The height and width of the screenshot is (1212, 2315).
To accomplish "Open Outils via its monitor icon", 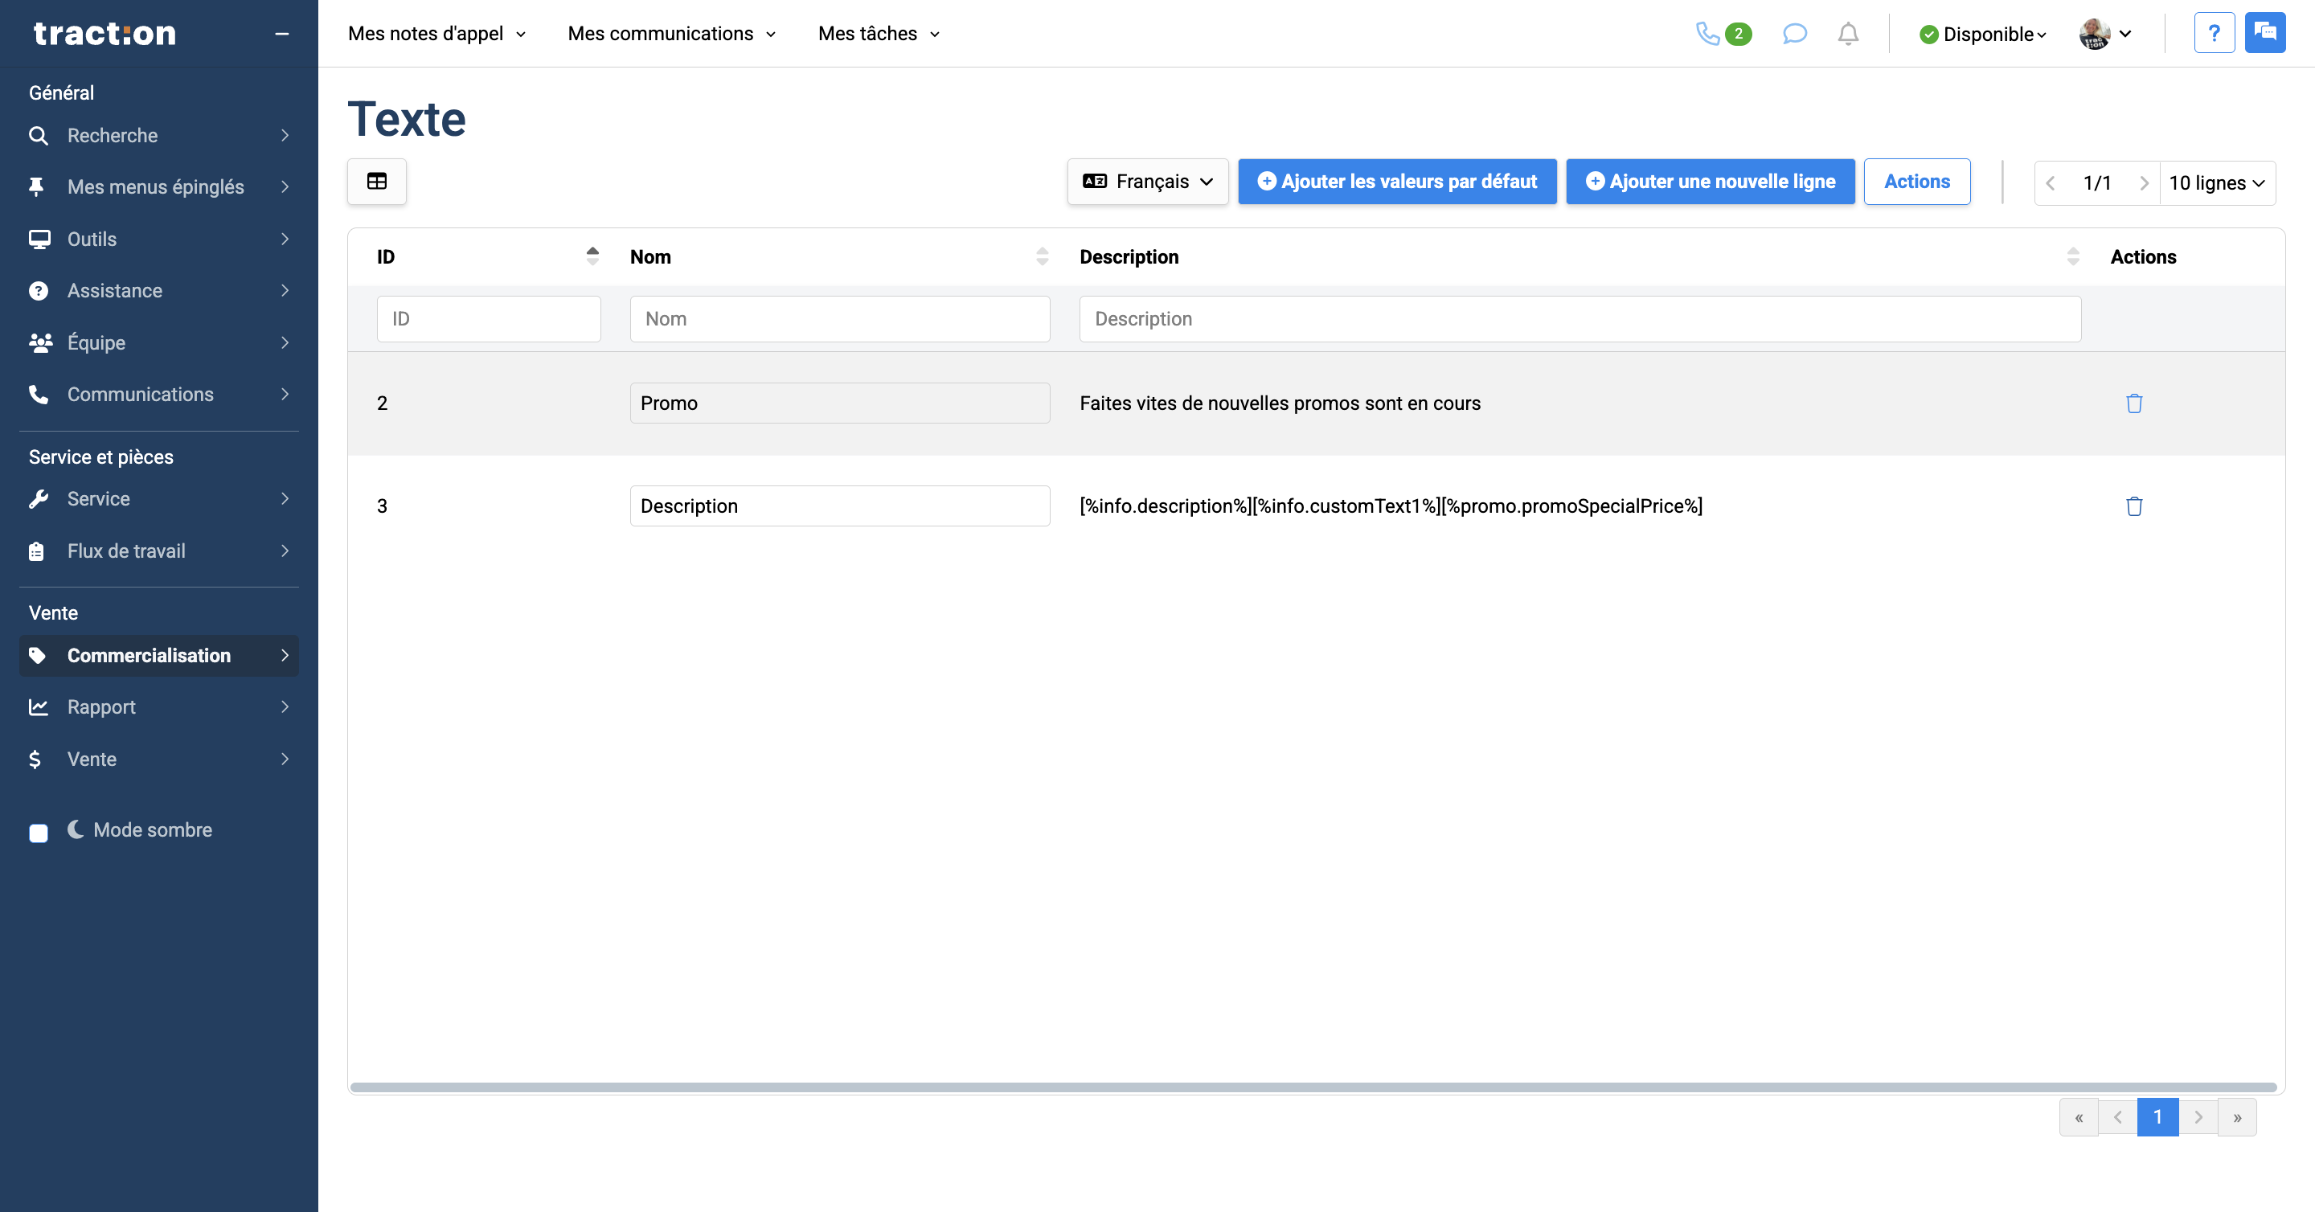I will [x=39, y=238].
